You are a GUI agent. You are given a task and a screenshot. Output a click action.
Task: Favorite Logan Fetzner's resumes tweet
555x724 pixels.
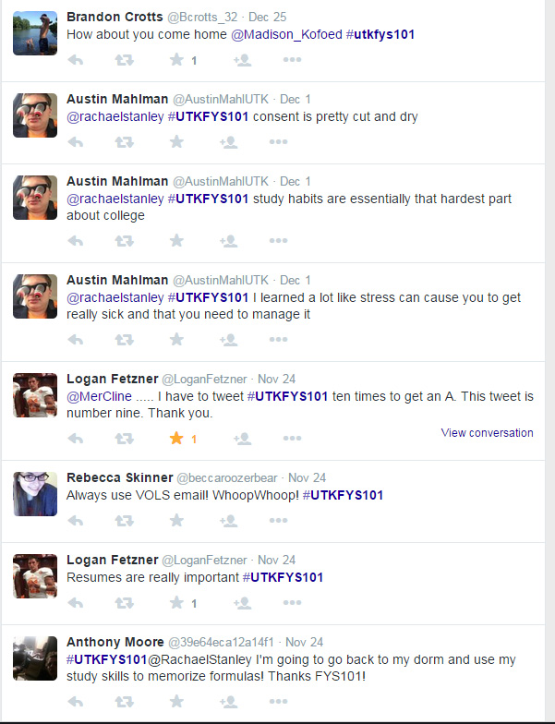coord(176,603)
